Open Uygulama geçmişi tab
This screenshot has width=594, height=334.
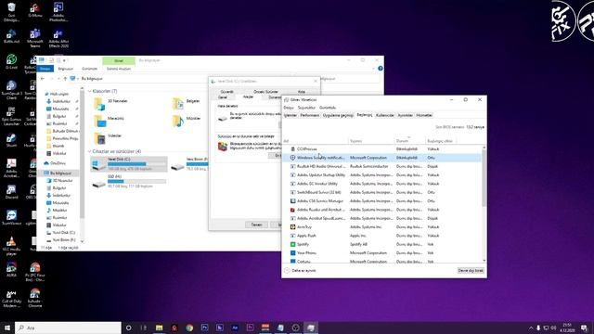click(x=338, y=115)
